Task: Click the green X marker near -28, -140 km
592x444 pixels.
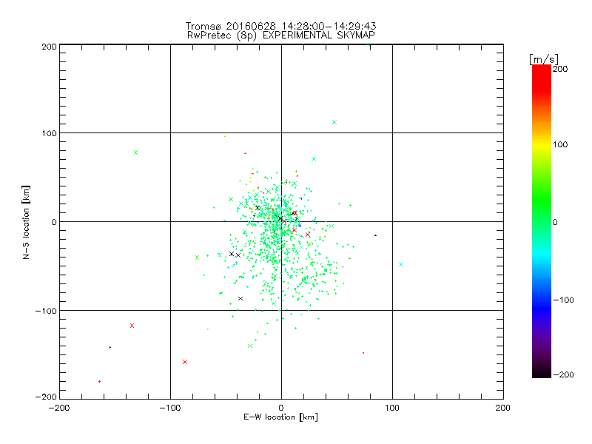Action: (250, 346)
